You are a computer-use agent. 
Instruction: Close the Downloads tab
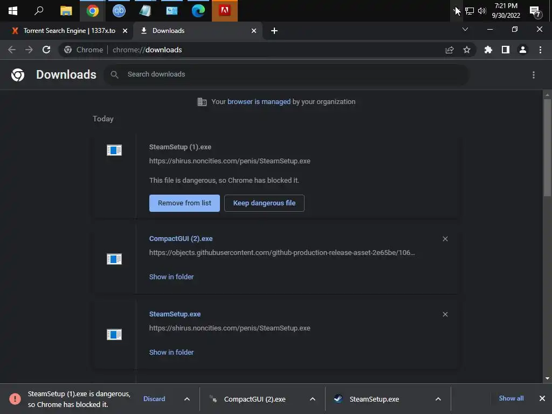coord(254,31)
